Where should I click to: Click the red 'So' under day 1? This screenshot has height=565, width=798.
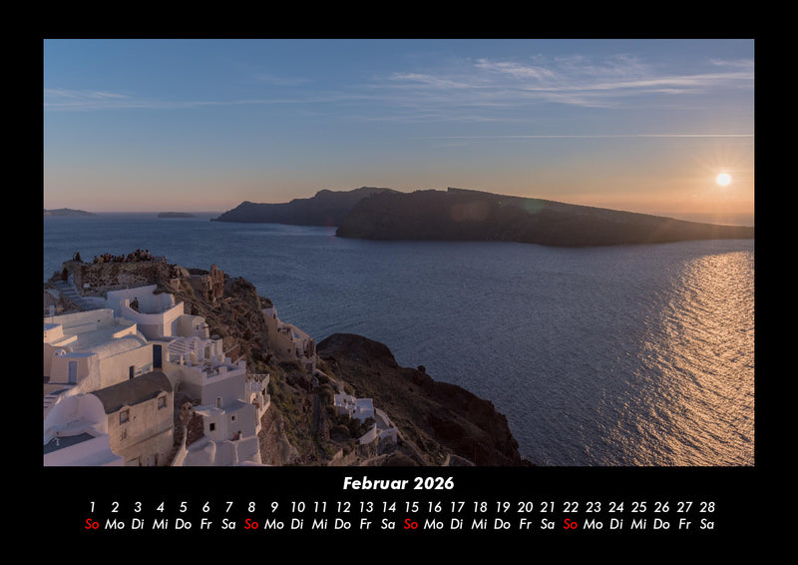click(92, 524)
